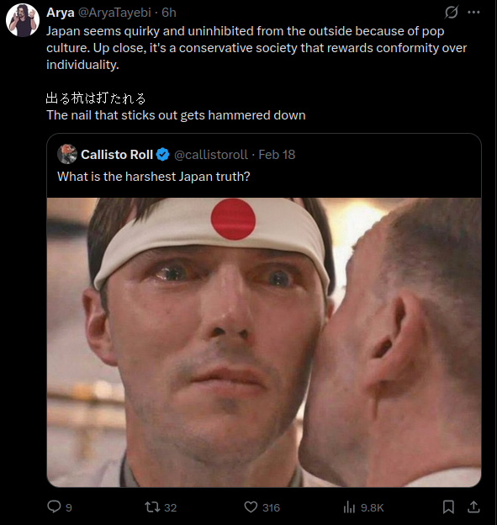The width and height of the screenshot is (497, 525).
Task: Open Arya's profile avatar
Action: click(23, 20)
